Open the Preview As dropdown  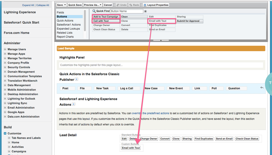tap(93, 5)
